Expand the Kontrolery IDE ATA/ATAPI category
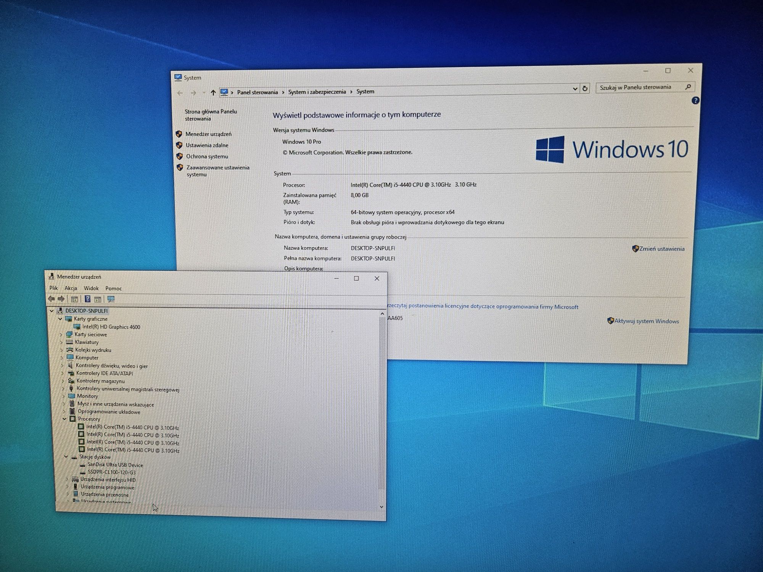 (63, 373)
